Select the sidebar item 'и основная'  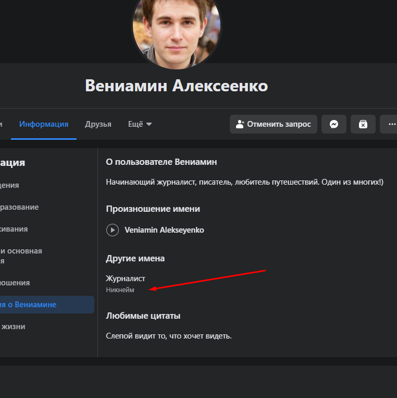coord(21,256)
